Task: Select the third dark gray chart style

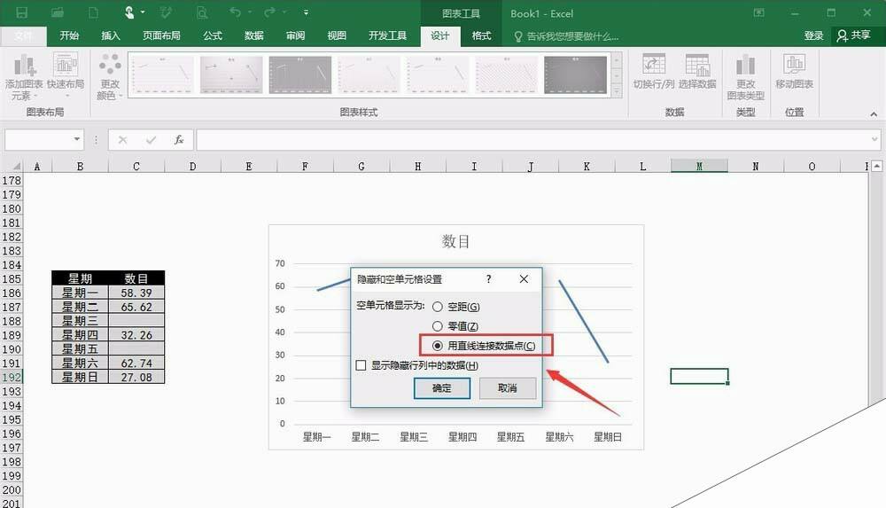Action: pyautogui.click(x=300, y=74)
